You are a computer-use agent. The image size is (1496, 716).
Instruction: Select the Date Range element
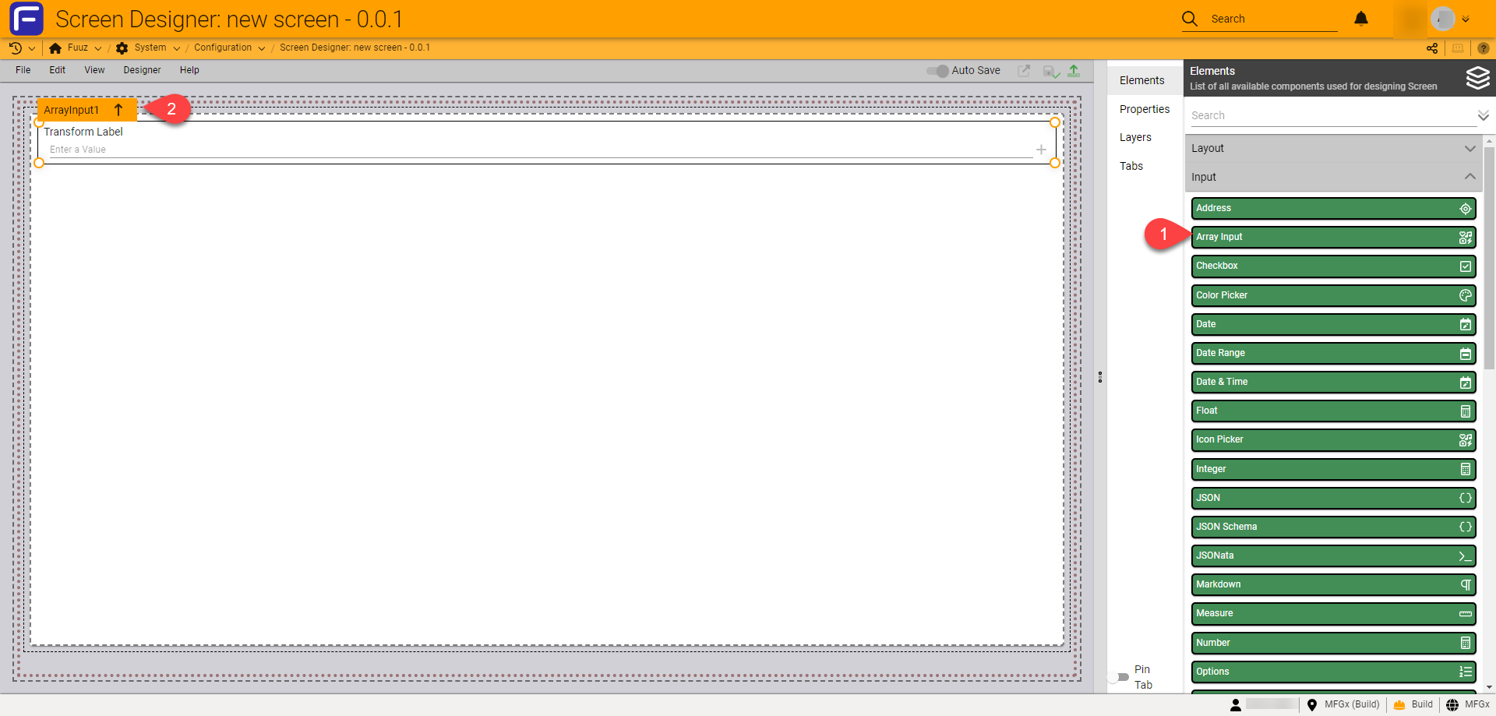tap(1333, 353)
